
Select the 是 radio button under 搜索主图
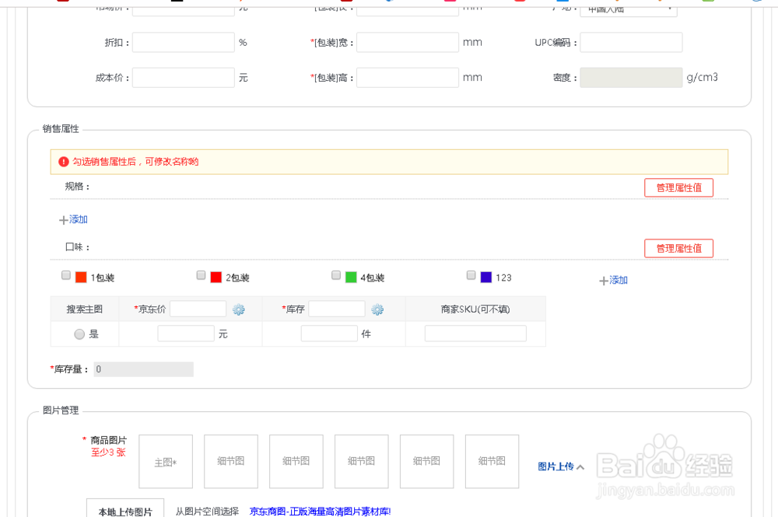pos(79,334)
